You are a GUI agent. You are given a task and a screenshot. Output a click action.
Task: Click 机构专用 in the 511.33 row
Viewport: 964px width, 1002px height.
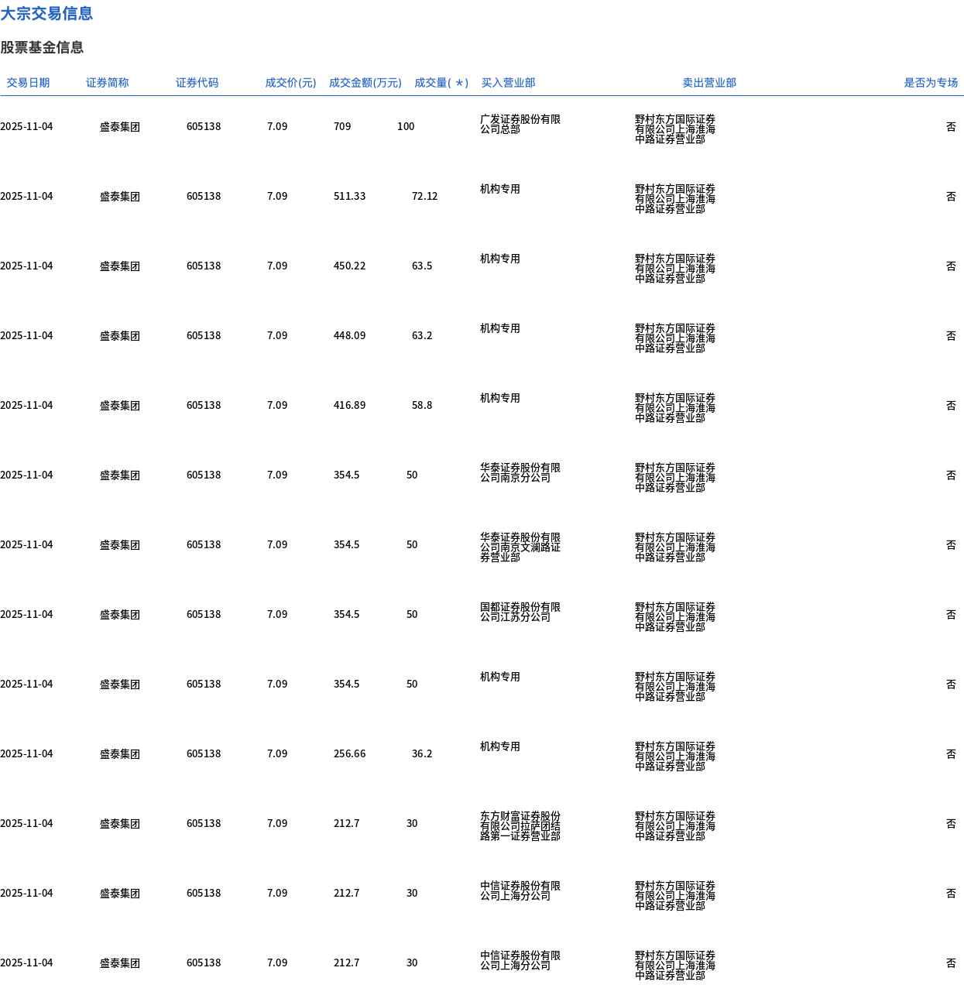point(500,189)
